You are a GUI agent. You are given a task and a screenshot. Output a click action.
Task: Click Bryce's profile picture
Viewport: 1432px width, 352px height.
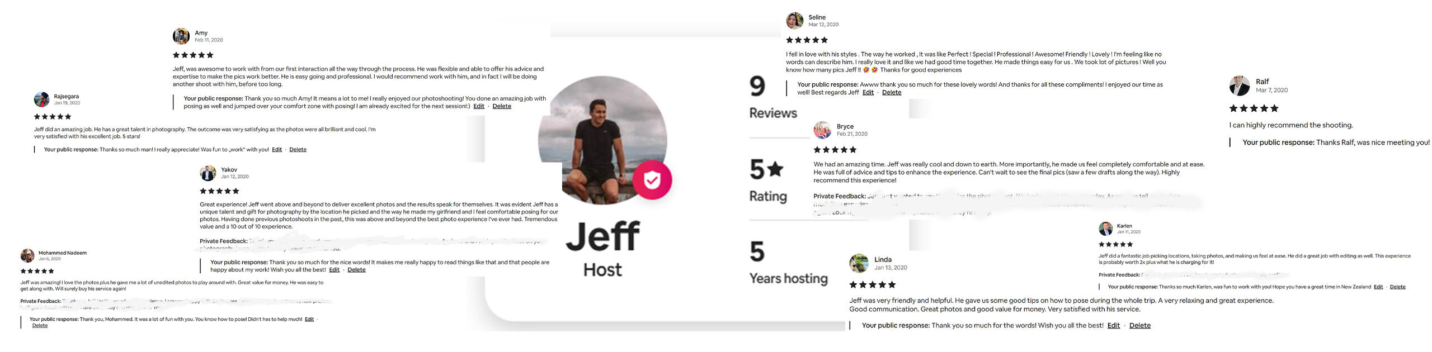tap(822, 130)
